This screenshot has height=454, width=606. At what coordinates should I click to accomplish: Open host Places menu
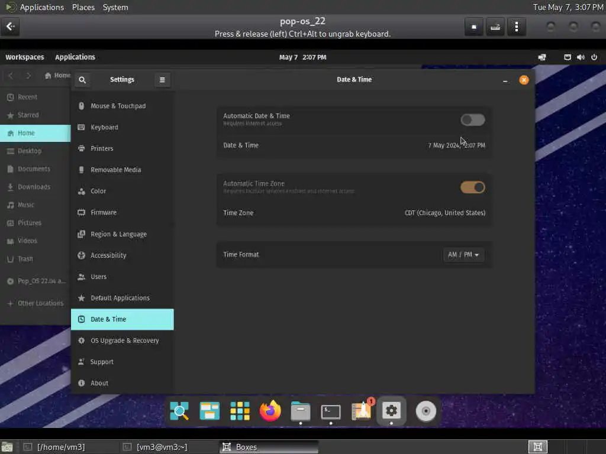83,7
